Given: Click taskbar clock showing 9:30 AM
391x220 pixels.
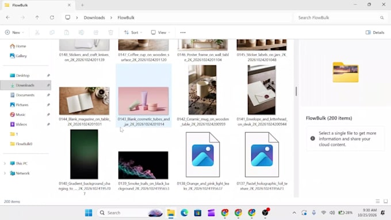Looking at the screenshot, I should point(367,213).
